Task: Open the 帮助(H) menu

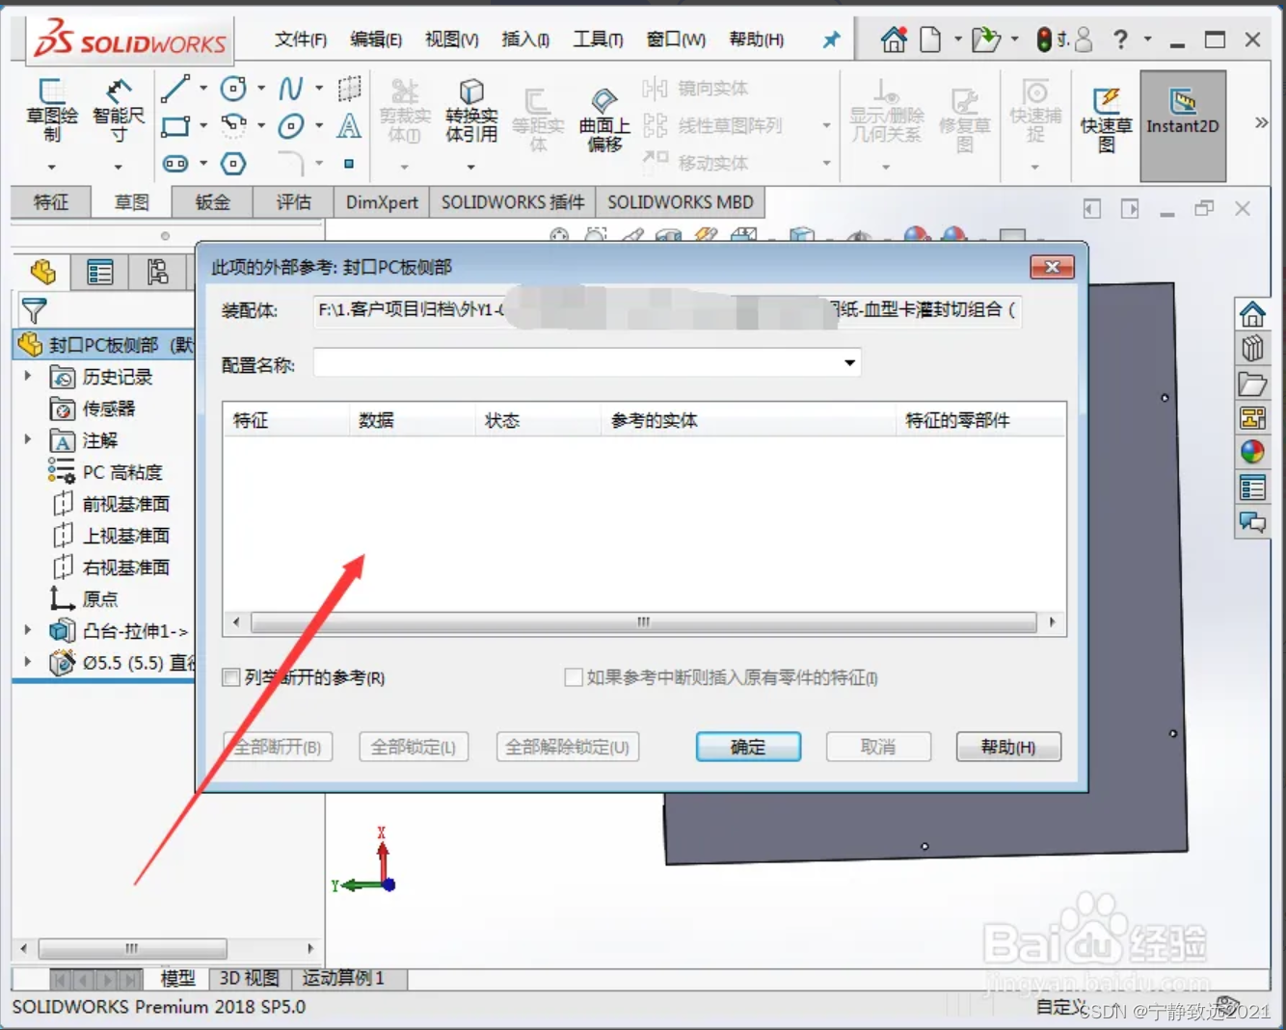Action: coord(756,40)
